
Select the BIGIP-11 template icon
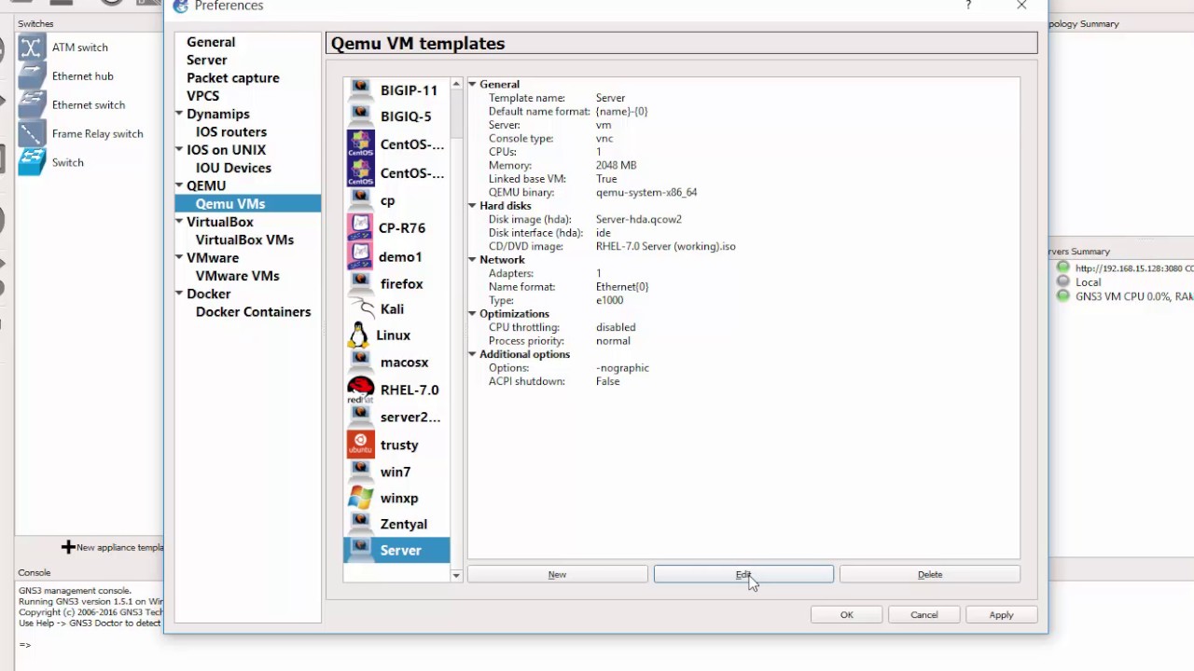[x=360, y=90]
